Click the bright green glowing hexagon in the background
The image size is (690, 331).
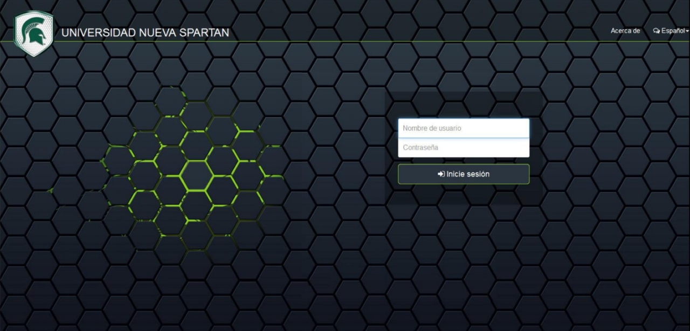(197, 174)
